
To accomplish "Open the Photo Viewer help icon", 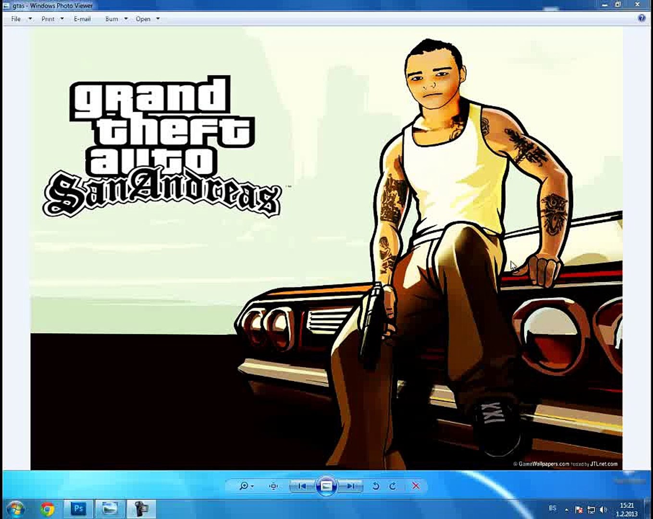I will point(641,18).
